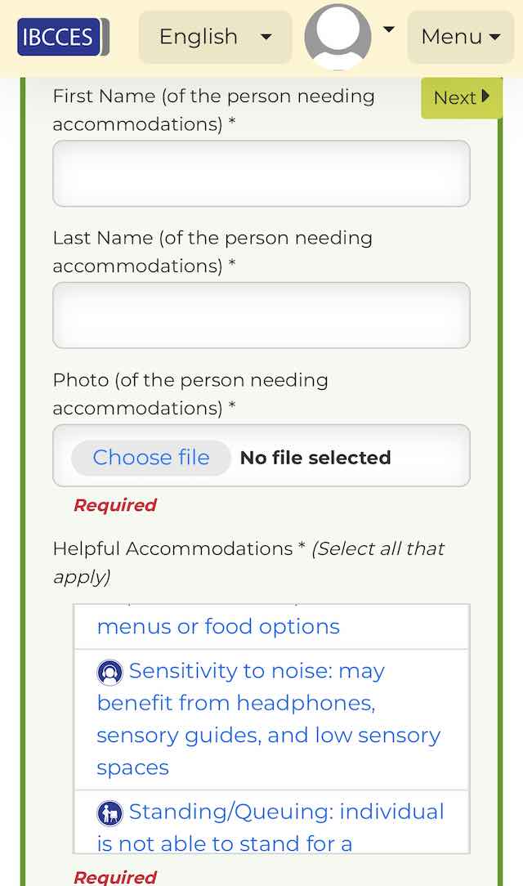Screen dimensions: 523x886
Task: Expand the arrow beside the avatar
Action: coord(389,29)
